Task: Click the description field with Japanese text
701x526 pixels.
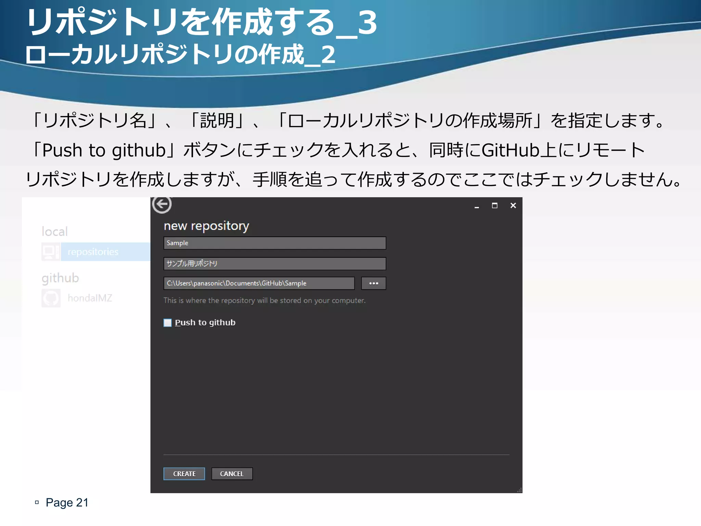Action: click(275, 263)
